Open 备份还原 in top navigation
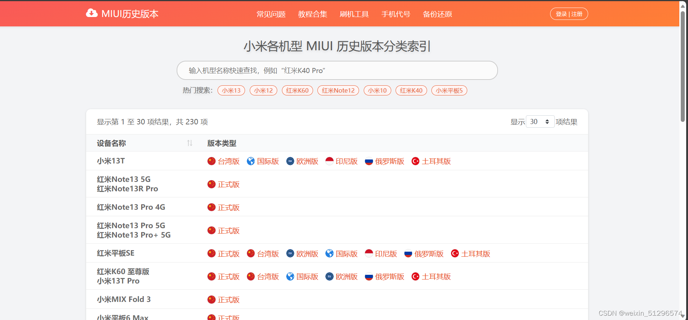The width and height of the screenshot is (688, 320). (x=438, y=14)
